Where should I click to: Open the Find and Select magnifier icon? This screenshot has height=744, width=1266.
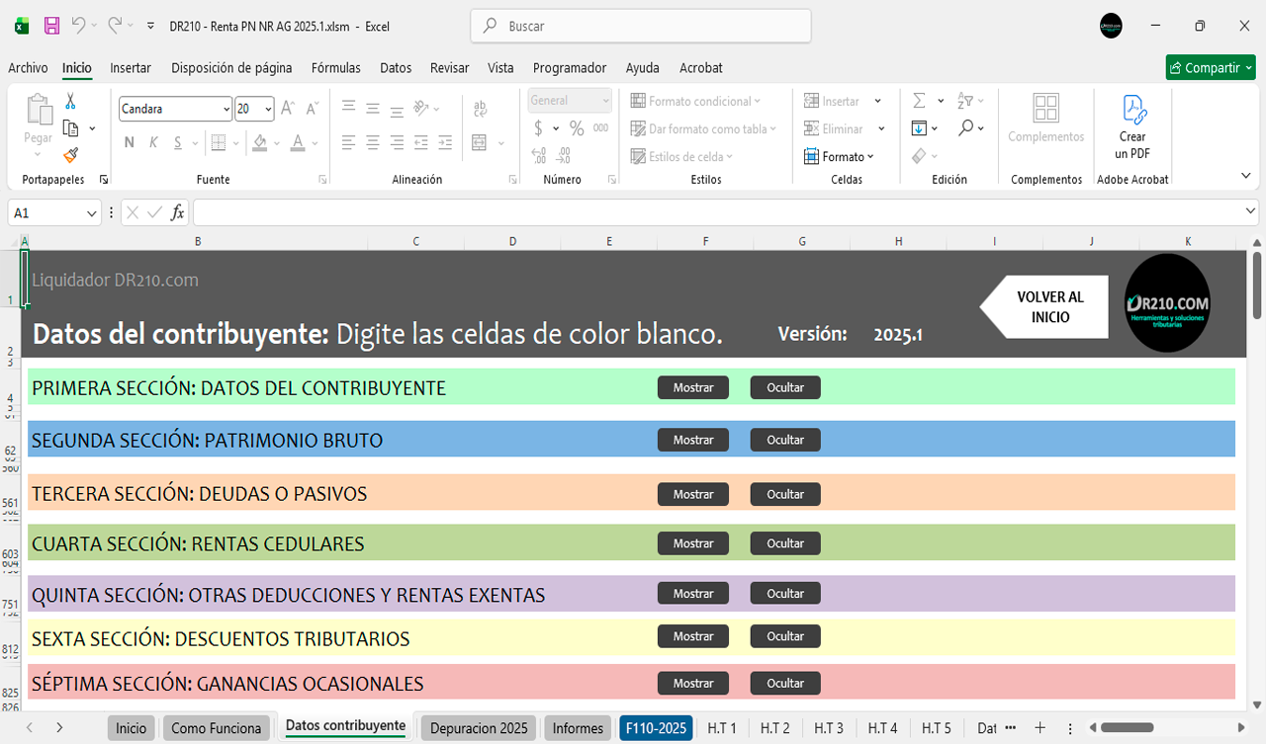[x=966, y=128]
